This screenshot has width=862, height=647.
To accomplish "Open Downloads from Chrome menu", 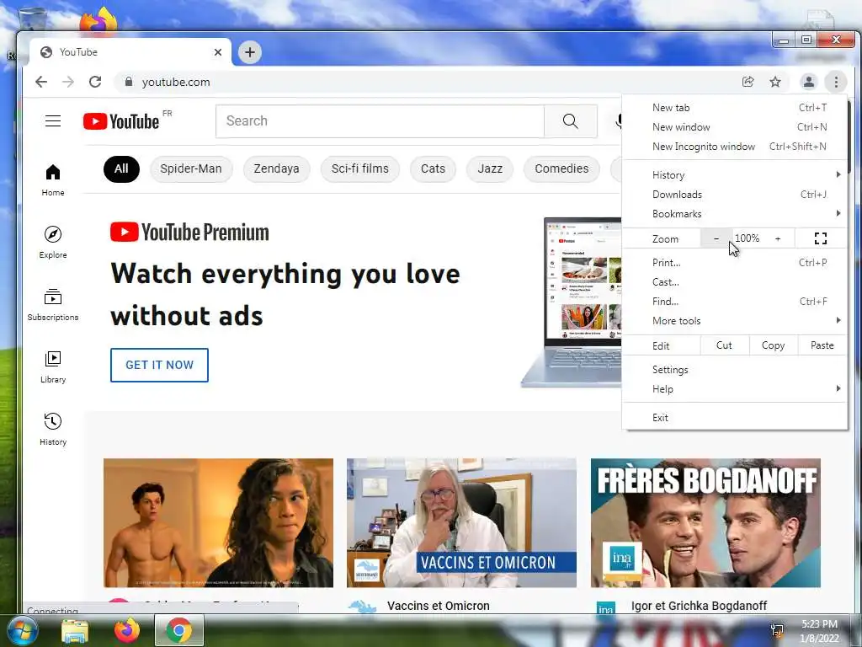I will 735,195.
